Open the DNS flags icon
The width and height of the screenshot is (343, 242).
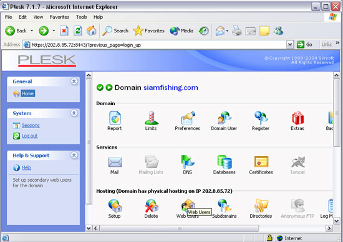(x=188, y=162)
